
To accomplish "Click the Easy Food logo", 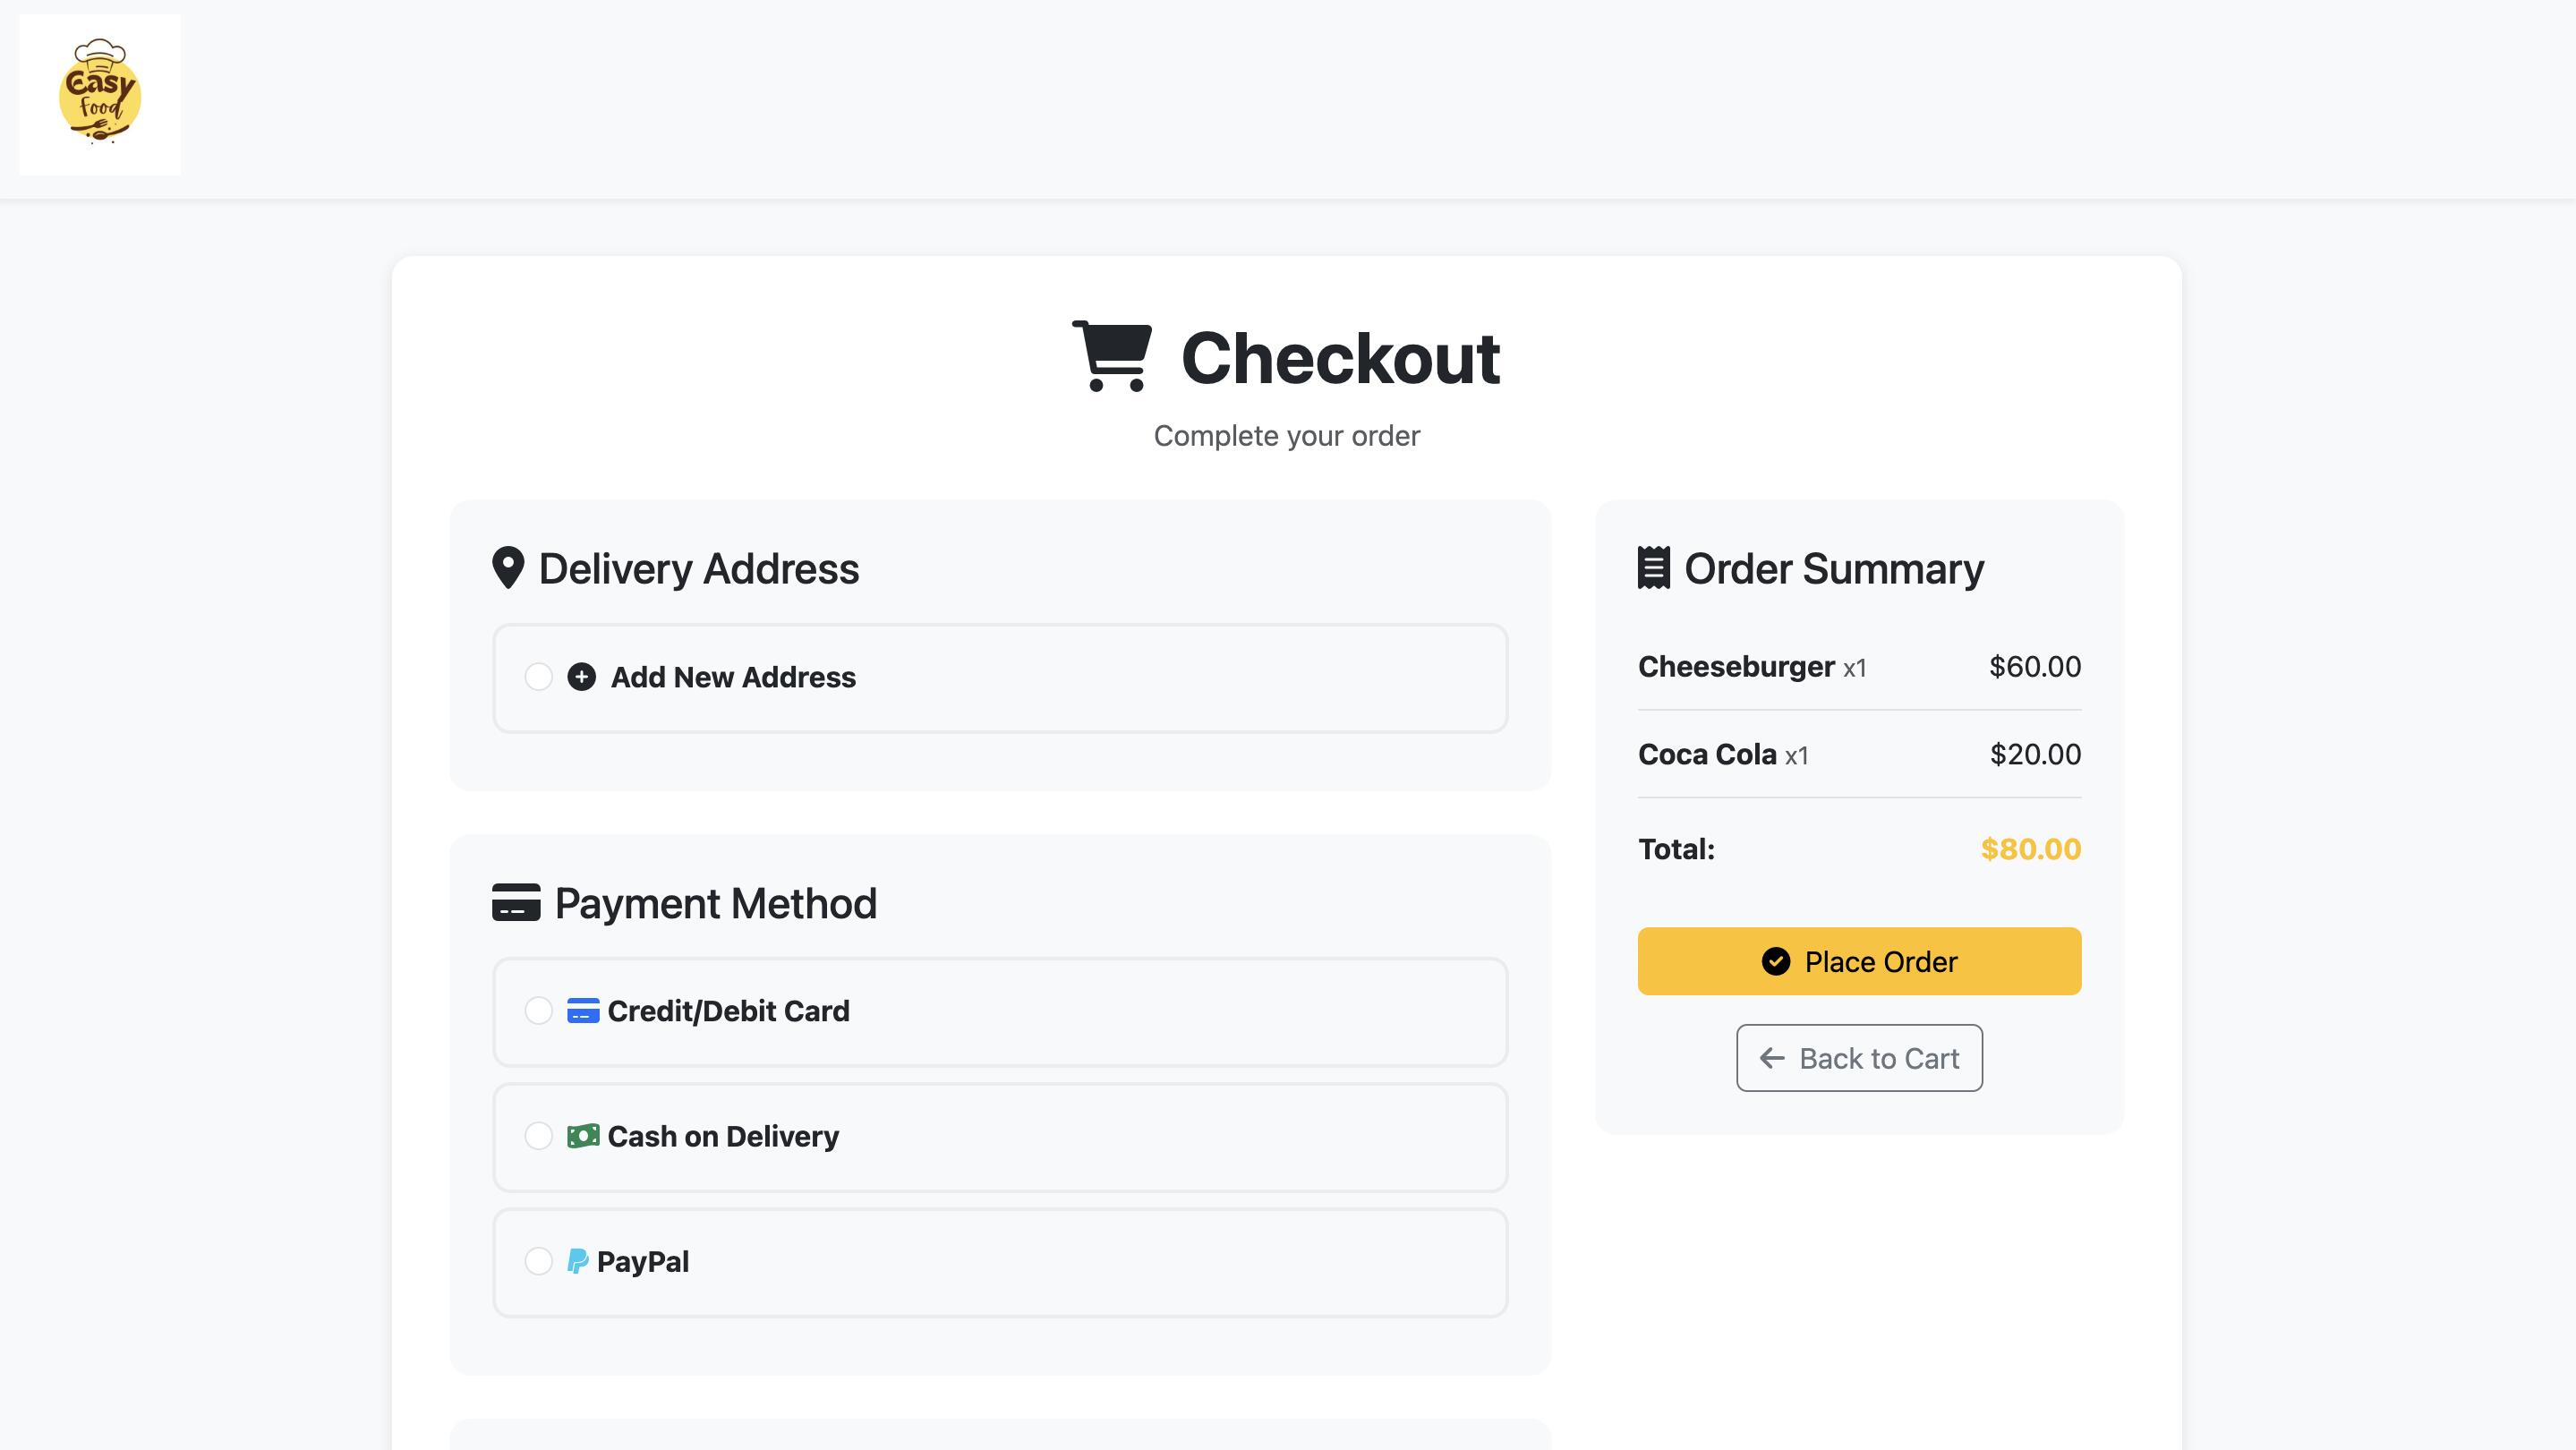I will (100, 95).
